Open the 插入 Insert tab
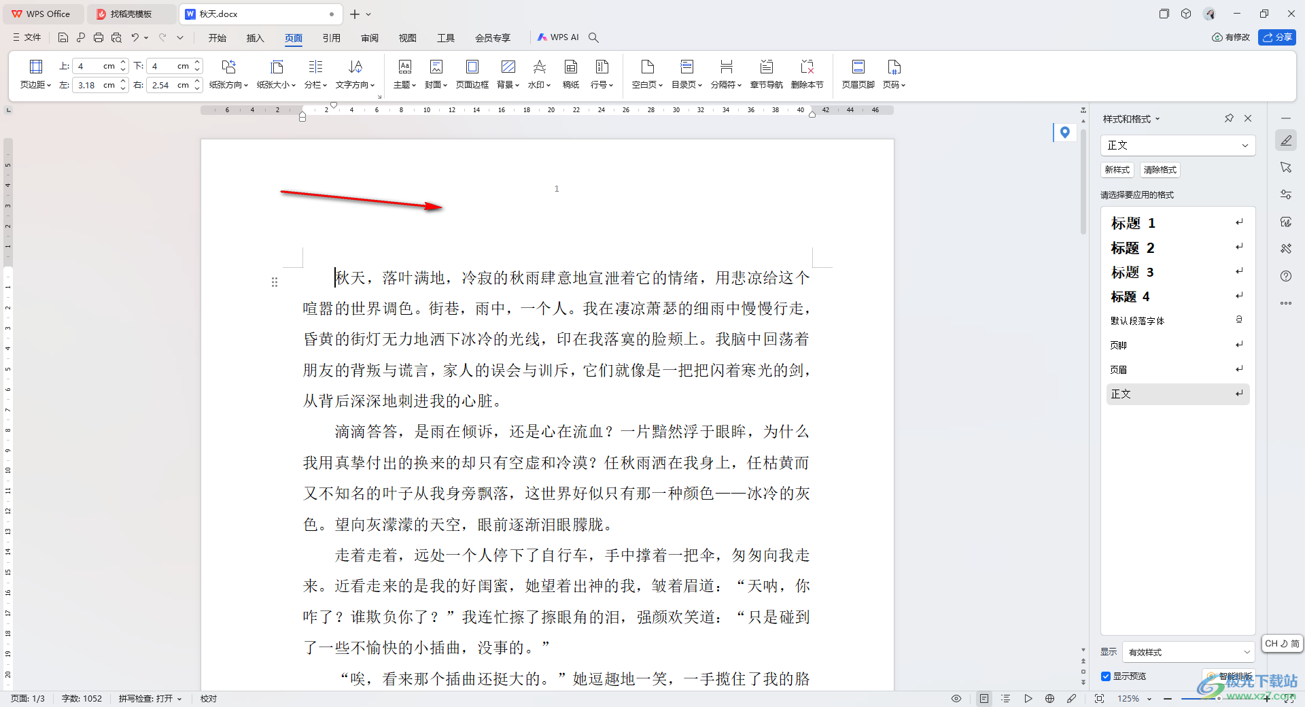This screenshot has width=1305, height=707. 255,38
